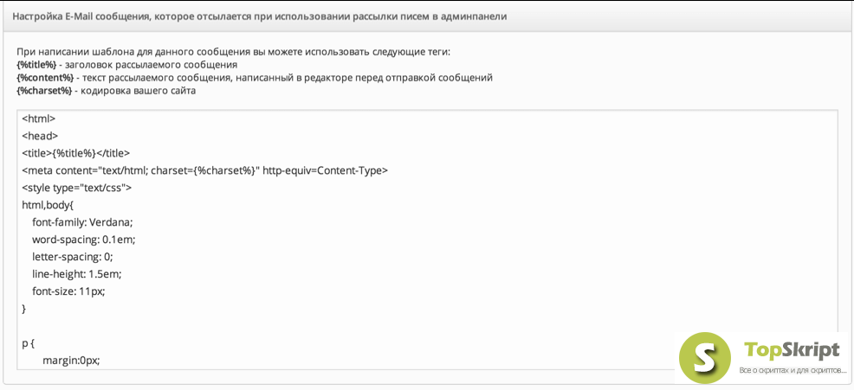This screenshot has width=854, height=390.
Task: Click the meta content charset line
Action: click(x=204, y=170)
